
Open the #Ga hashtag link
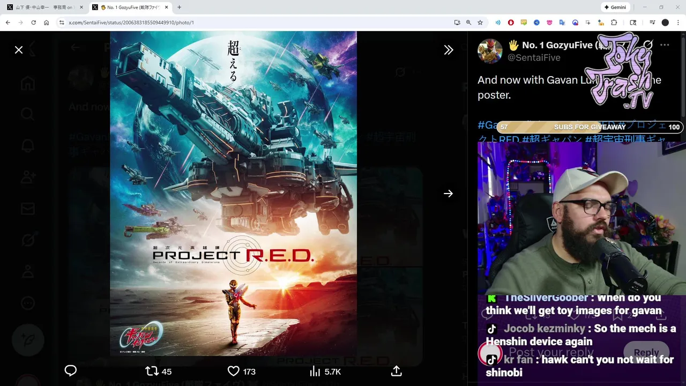point(488,125)
